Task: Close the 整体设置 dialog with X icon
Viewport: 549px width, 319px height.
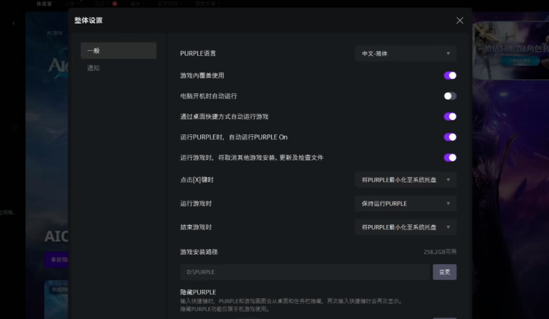Action: click(x=459, y=20)
